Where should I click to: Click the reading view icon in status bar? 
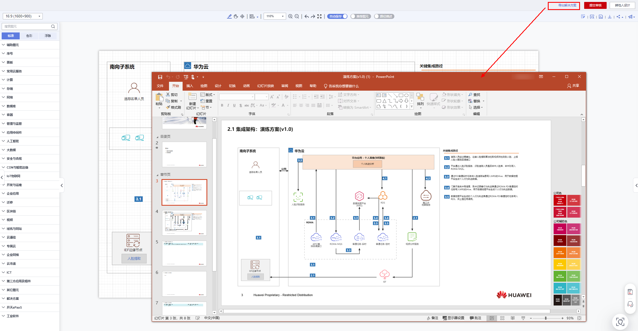[x=513, y=318]
